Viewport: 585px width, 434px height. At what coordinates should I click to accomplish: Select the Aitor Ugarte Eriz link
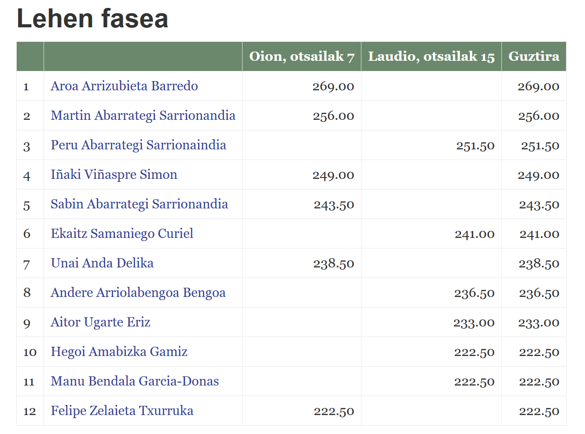[100, 322]
